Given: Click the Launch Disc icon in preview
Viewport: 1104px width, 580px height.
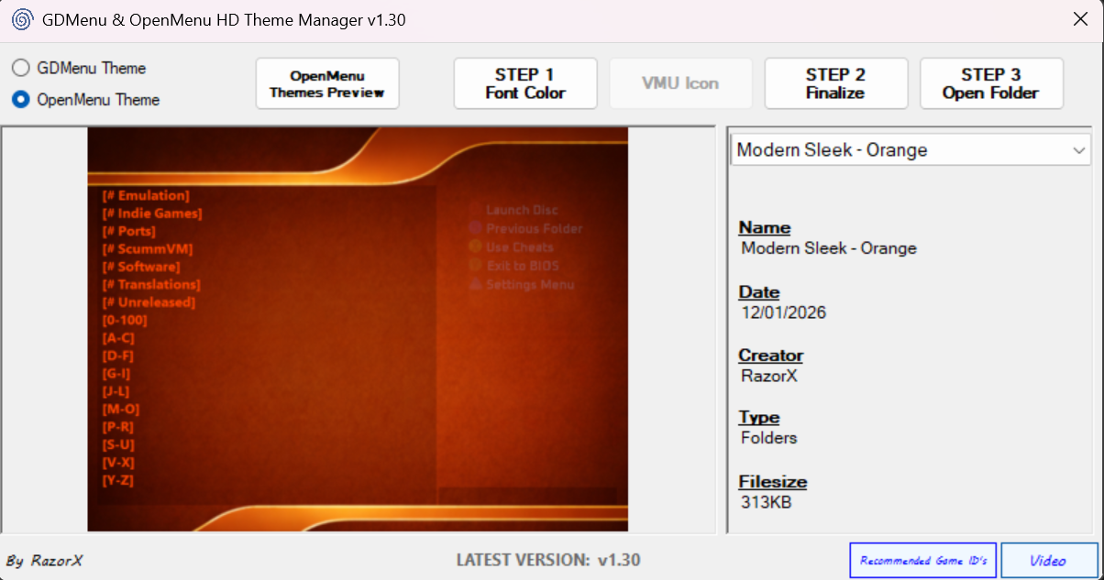Looking at the screenshot, I should click(475, 210).
